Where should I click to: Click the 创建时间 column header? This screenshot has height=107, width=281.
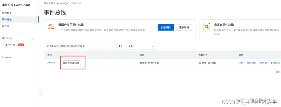coord(203,55)
